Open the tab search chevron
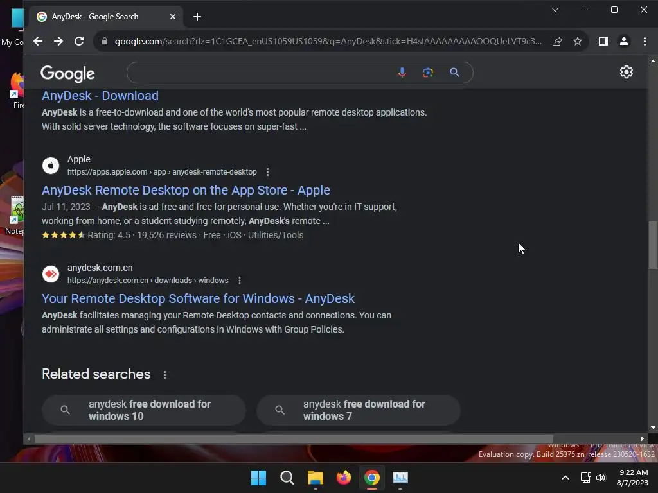 click(x=555, y=10)
